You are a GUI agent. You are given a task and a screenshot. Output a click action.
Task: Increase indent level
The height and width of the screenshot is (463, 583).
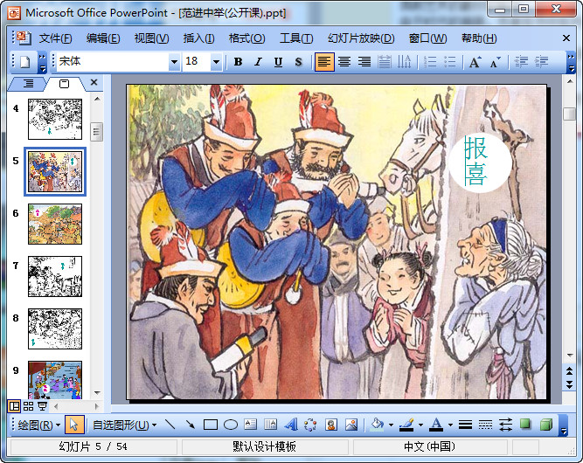coord(541,62)
